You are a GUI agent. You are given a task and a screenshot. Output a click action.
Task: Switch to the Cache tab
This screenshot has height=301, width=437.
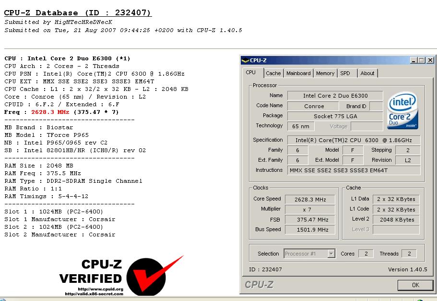pyautogui.click(x=273, y=73)
